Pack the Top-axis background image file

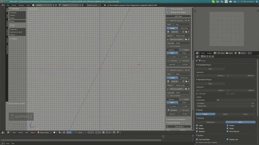[x=168, y=39]
